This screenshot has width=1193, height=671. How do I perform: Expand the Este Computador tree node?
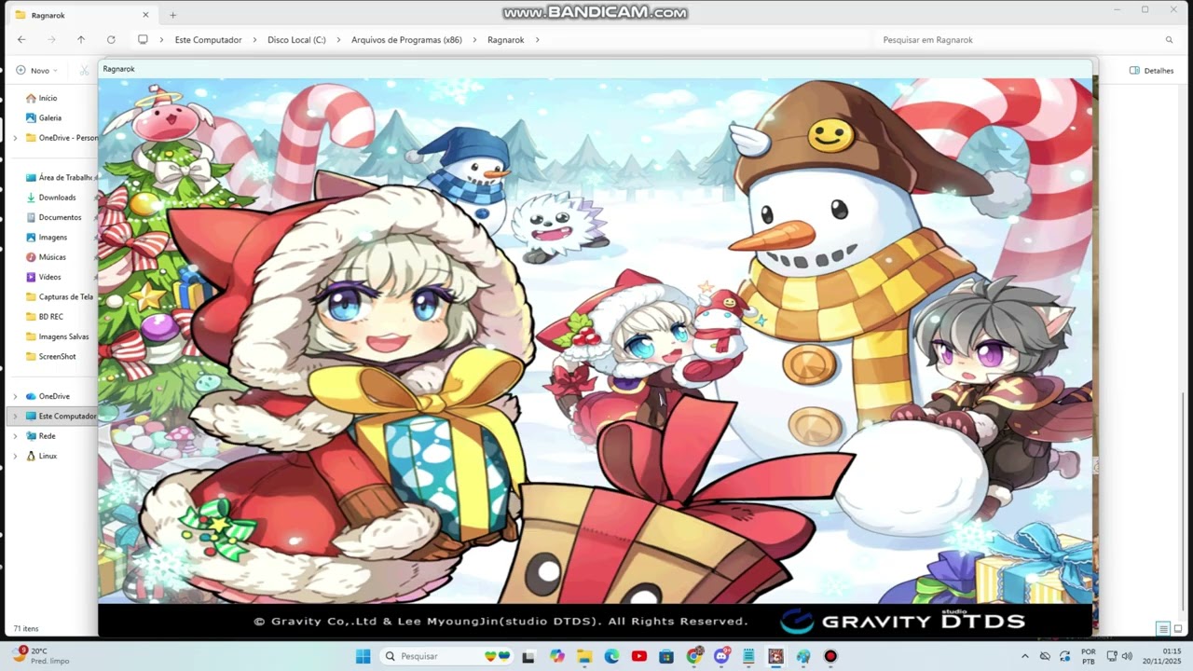point(15,417)
